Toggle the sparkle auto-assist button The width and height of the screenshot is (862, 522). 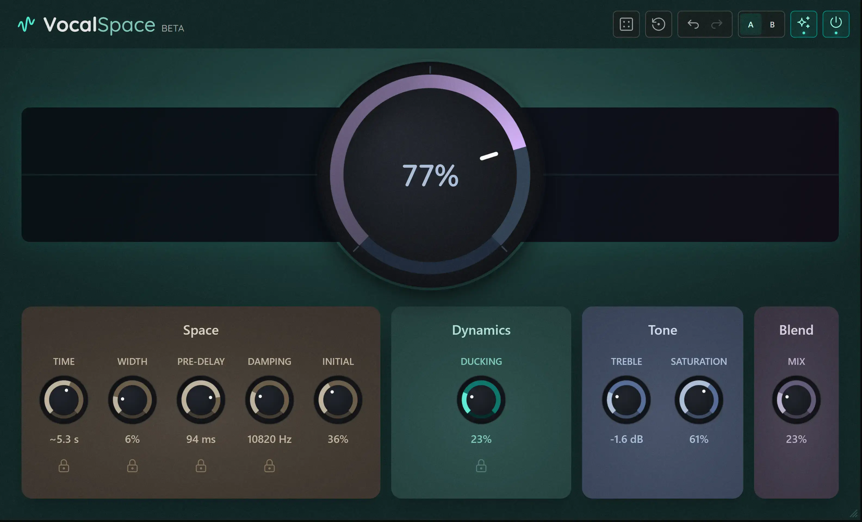[x=804, y=24]
